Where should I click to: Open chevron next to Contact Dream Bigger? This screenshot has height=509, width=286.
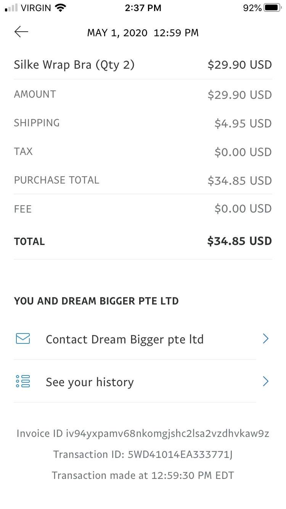[x=266, y=338]
